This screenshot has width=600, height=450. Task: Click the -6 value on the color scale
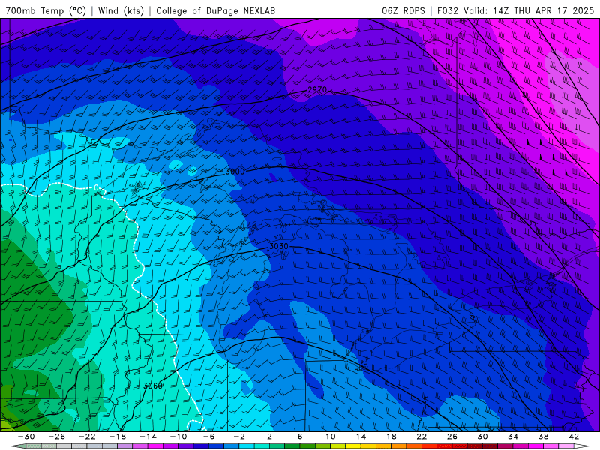click(208, 436)
